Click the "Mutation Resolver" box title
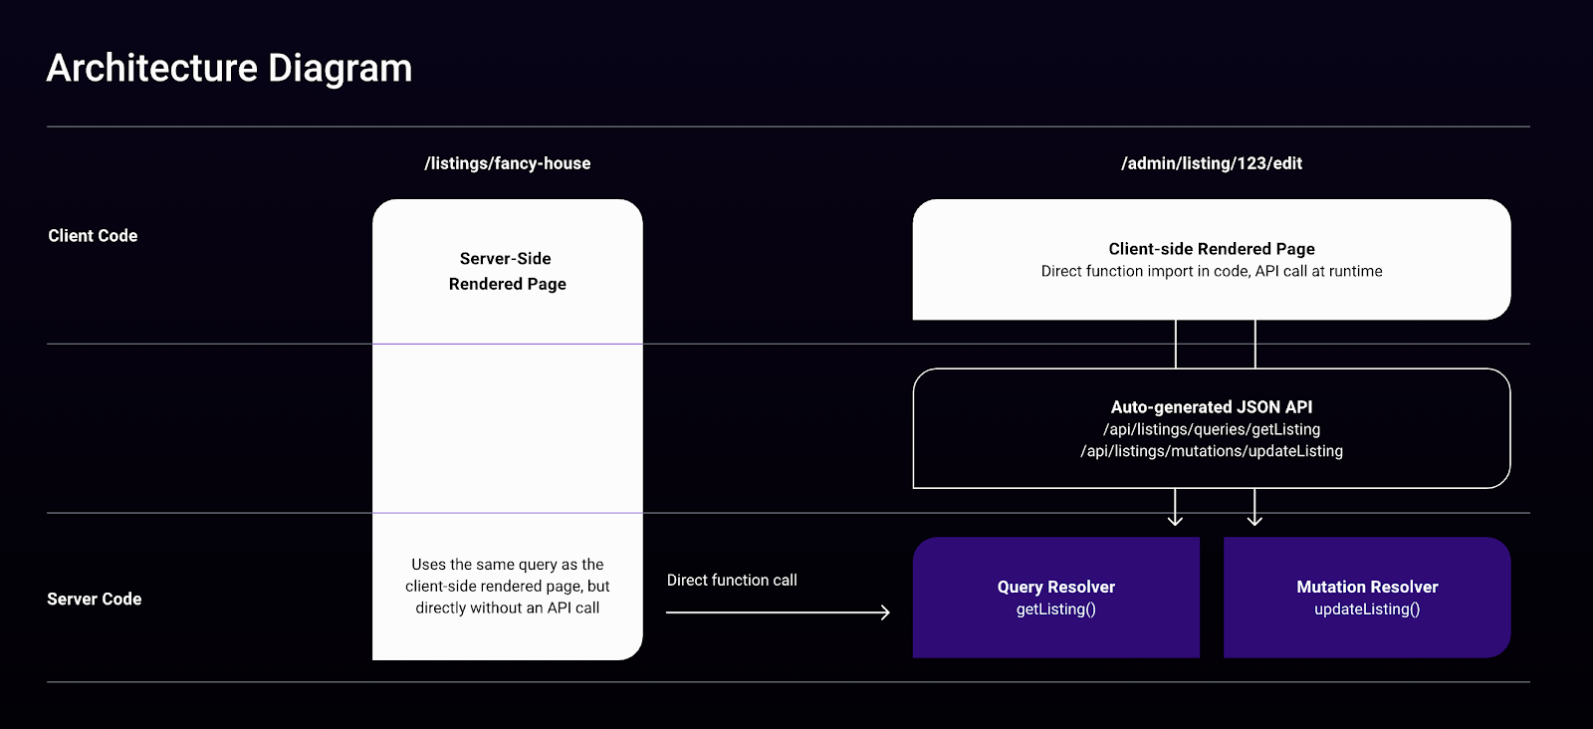This screenshot has height=729, width=1593. [x=1367, y=588]
